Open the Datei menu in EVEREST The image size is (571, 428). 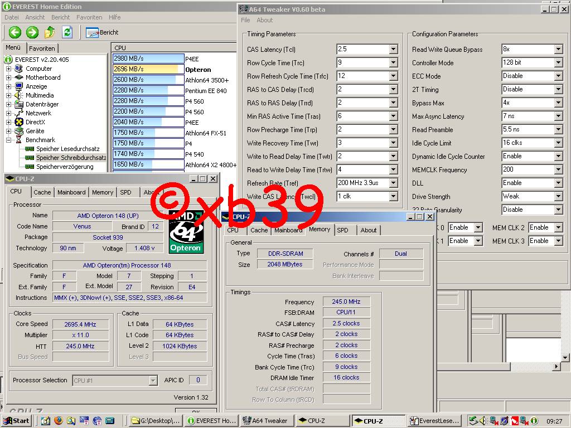(12, 17)
